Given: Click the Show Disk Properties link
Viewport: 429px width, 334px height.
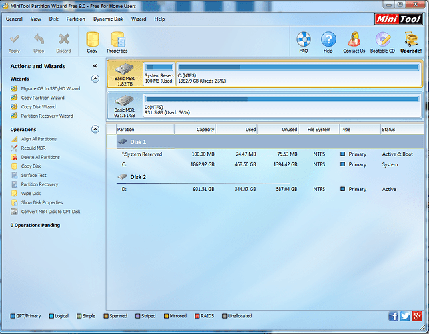Looking at the screenshot, I should [42, 202].
